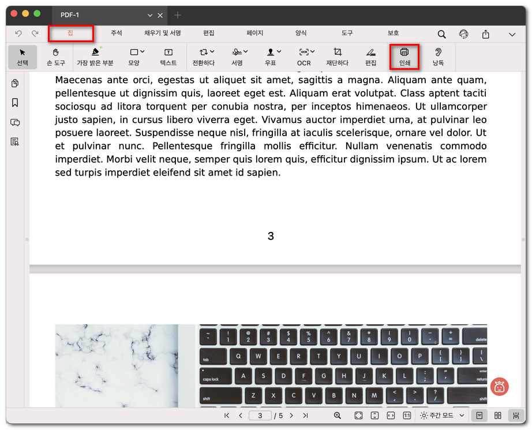Jump to the first page
This screenshot has height=430, width=532.
point(227,416)
